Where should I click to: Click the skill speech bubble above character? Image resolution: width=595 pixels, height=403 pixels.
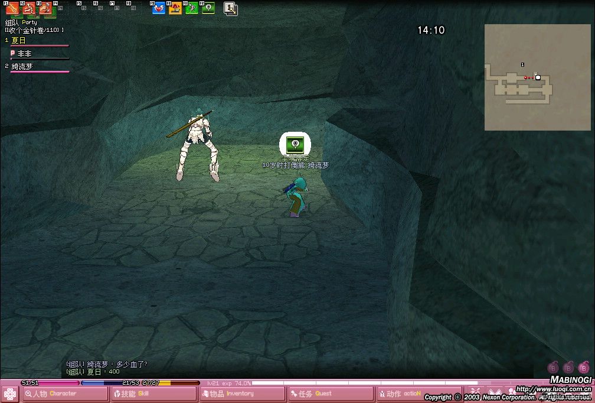pos(295,144)
